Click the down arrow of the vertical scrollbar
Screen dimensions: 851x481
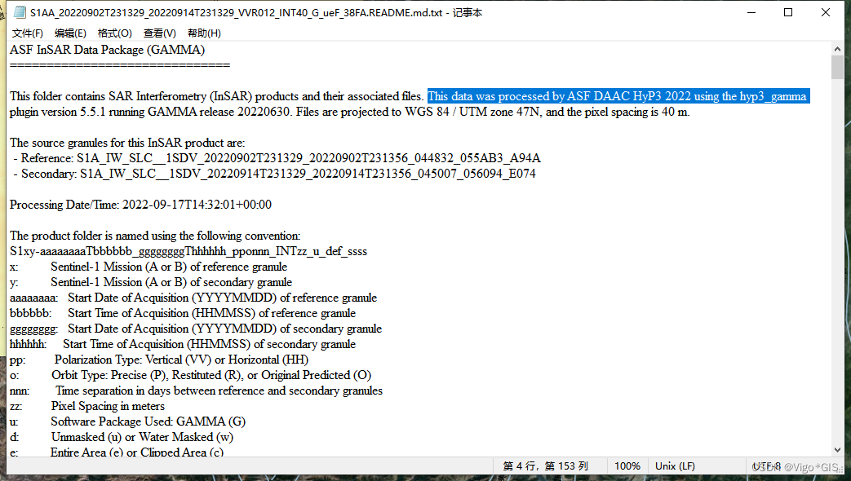839,448
